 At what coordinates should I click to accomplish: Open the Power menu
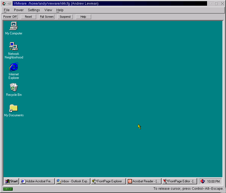19,10
